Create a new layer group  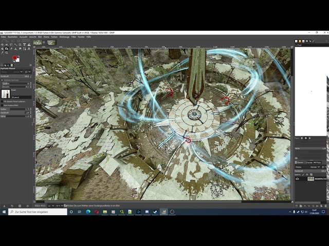pos(301,206)
